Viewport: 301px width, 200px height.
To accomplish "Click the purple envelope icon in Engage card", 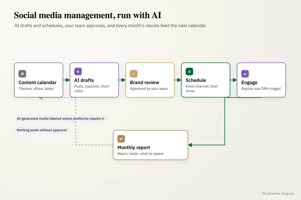I will tap(245, 74).
